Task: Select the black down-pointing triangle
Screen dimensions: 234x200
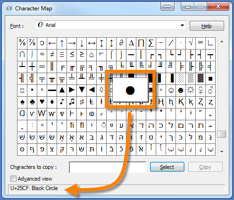Action: (x=82, y=90)
